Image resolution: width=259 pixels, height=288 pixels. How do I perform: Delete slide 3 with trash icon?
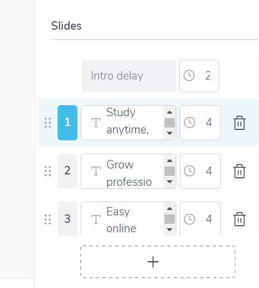point(239,219)
